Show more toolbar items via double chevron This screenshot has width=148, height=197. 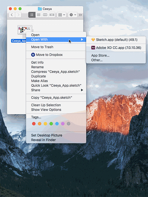click(80, 15)
